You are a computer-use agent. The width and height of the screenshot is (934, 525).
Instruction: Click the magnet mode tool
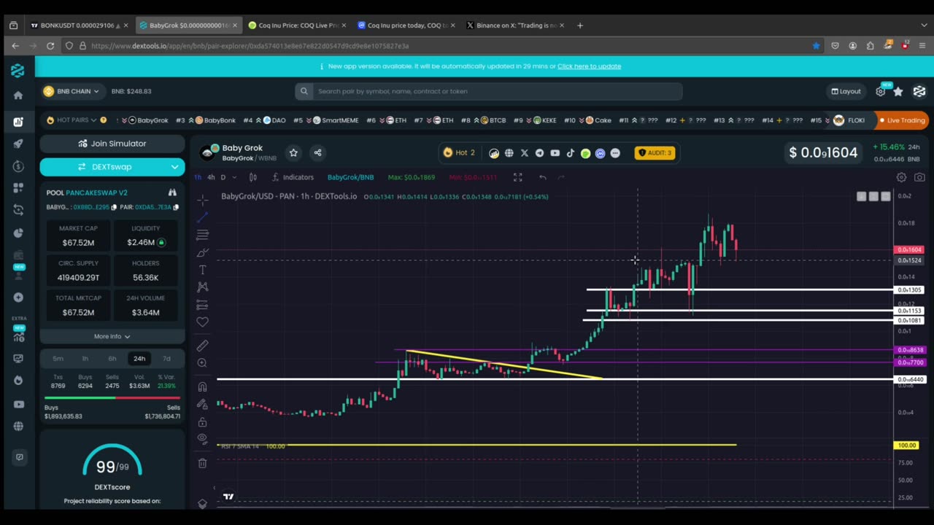[x=203, y=387]
